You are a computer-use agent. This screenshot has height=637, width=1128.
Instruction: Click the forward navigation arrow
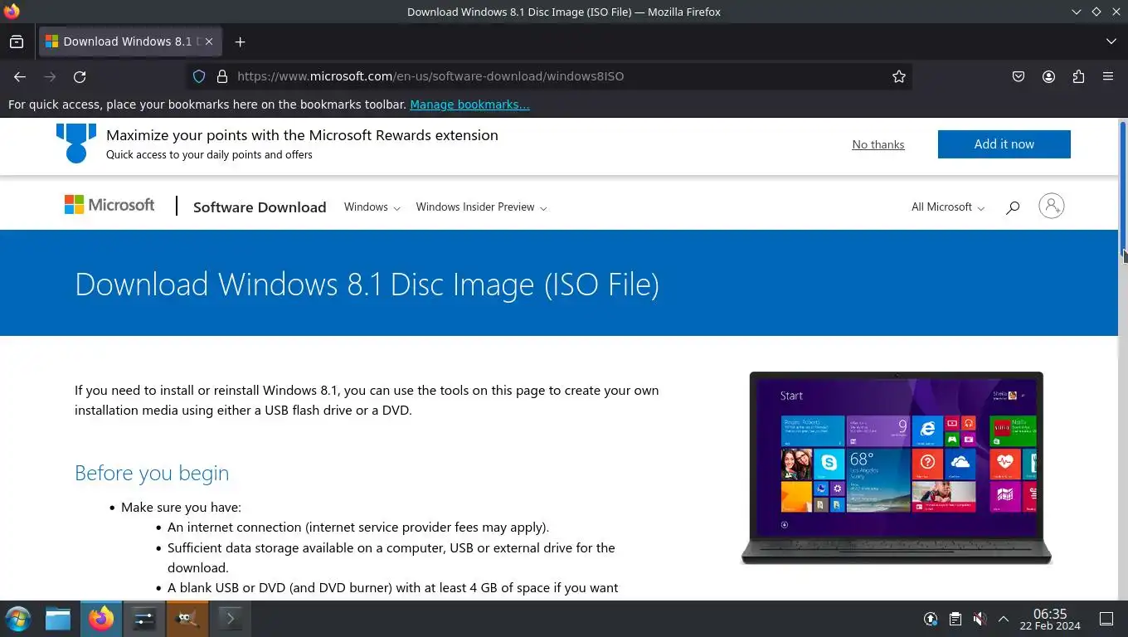click(x=50, y=76)
